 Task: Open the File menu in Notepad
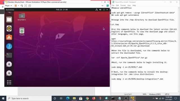[113, 5]
